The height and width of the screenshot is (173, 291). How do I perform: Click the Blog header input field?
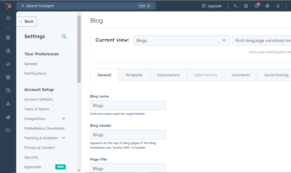pos(128,135)
